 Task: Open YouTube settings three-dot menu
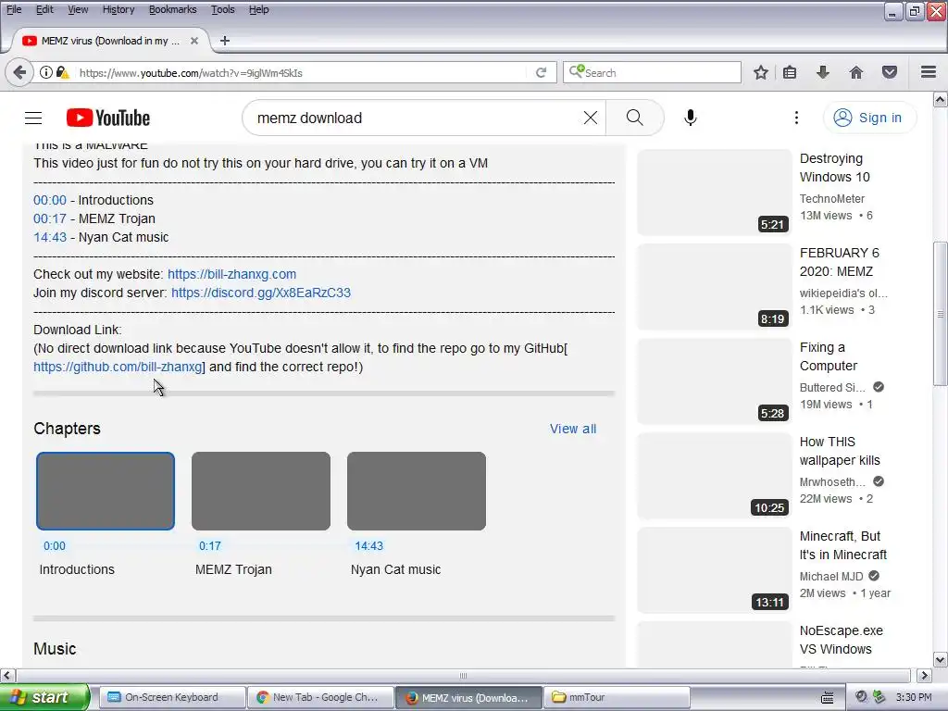coord(796,118)
